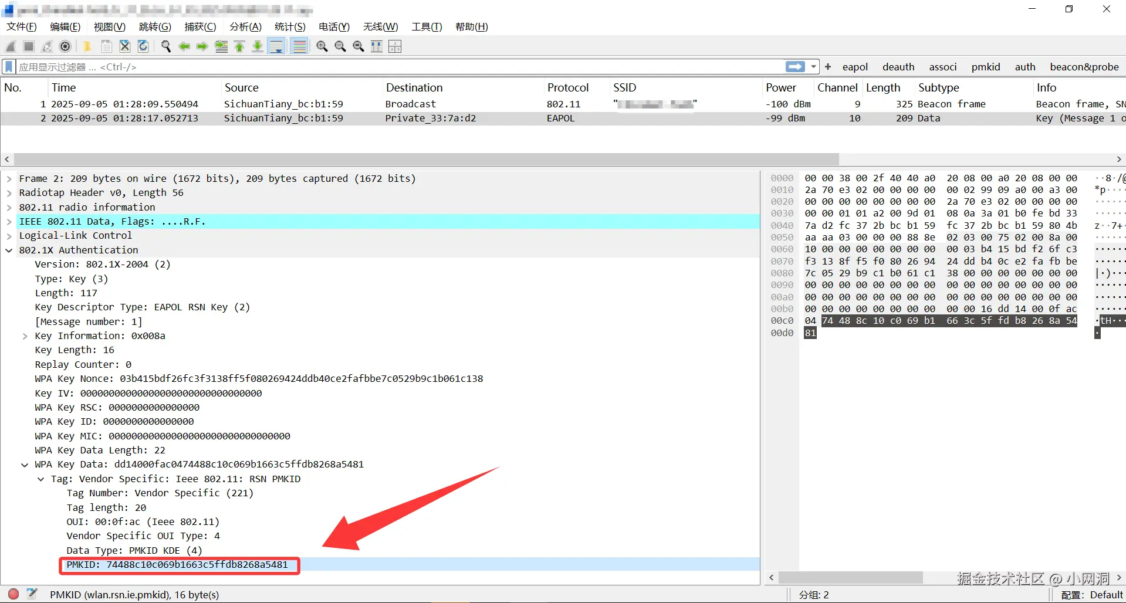The height and width of the screenshot is (603, 1126).
Task: Expand 802.11 radio information
Action: [9, 208]
